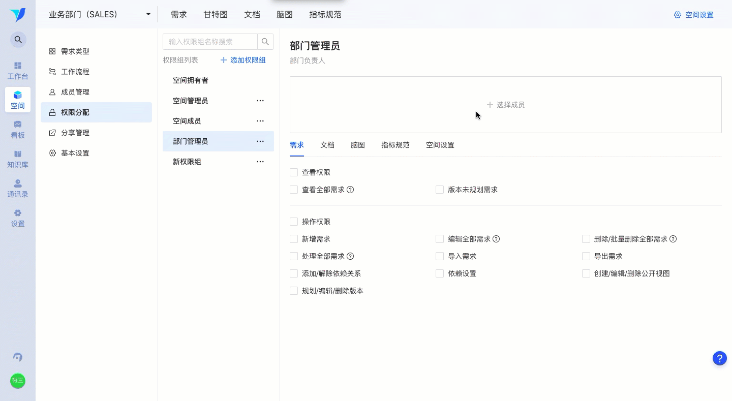Open the 知识库 panel icon

18,159
